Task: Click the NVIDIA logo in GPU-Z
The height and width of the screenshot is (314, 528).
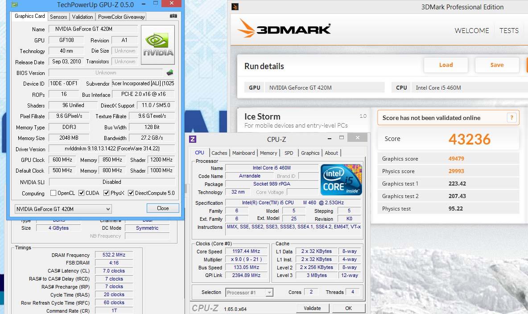Action: tap(157, 45)
